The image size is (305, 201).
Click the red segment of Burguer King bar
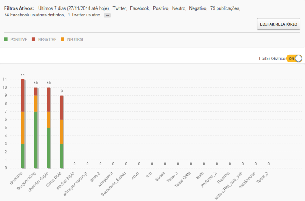[36, 91]
